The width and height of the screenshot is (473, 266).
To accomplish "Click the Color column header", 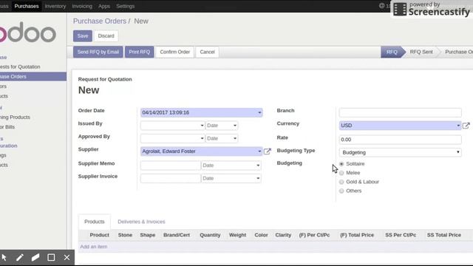I will pyautogui.click(x=261, y=235).
